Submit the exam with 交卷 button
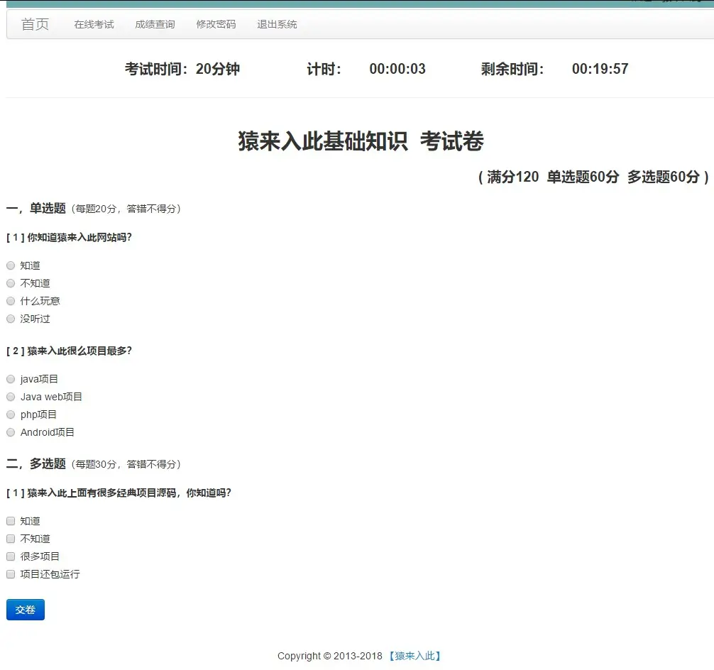Image resolution: width=714 pixels, height=670 pixels. coord(25,609)
